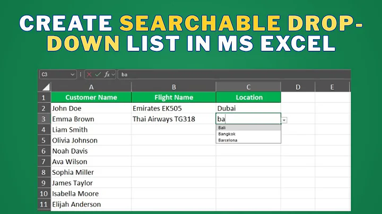Image resolution: width=382 pixels, height=214 pixels.
Task: Select row 2 header
Action: pyautogui.click(x=44, y=108)
